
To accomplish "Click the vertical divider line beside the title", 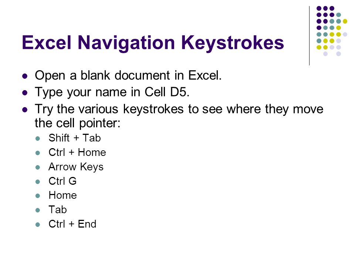I will point(309,36).
